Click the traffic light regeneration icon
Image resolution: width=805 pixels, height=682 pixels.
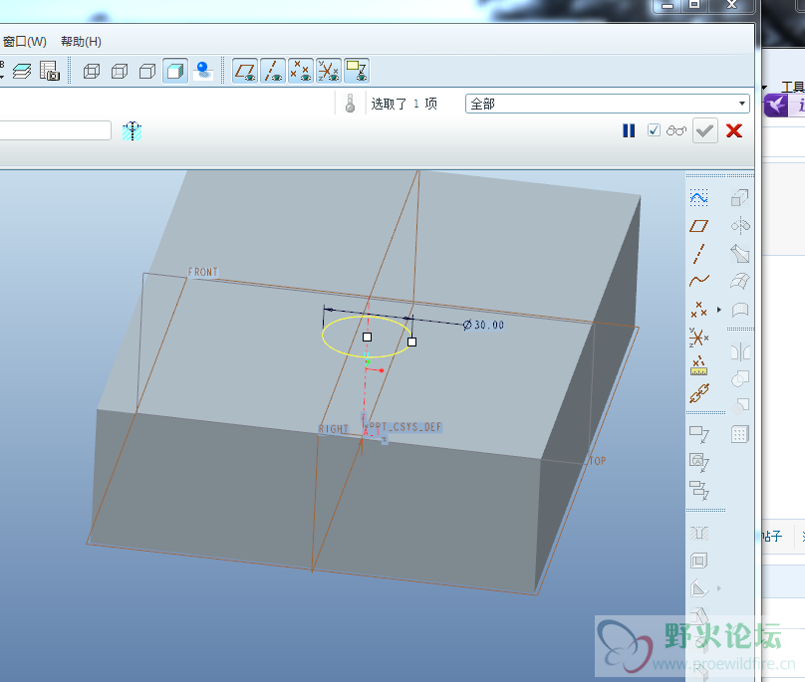(x=350, y=104)
